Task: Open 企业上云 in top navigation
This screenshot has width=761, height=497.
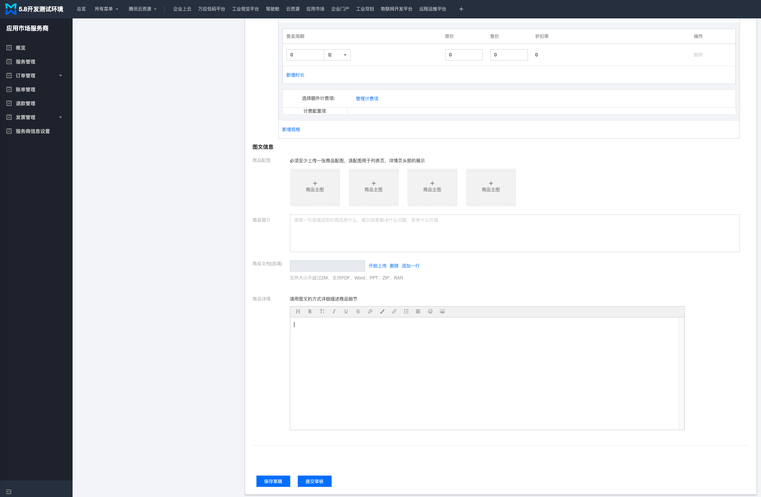Action: click(182, 9)
